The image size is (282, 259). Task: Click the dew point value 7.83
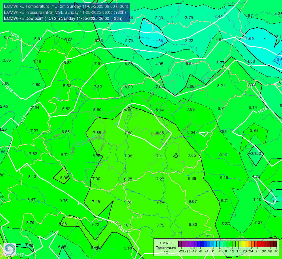coord(191,109)
